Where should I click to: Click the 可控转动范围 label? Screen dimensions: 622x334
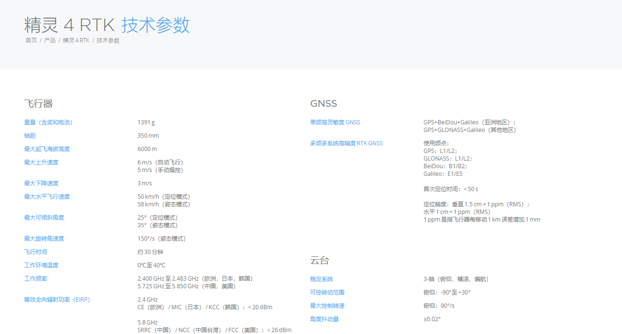pos(327,293)
